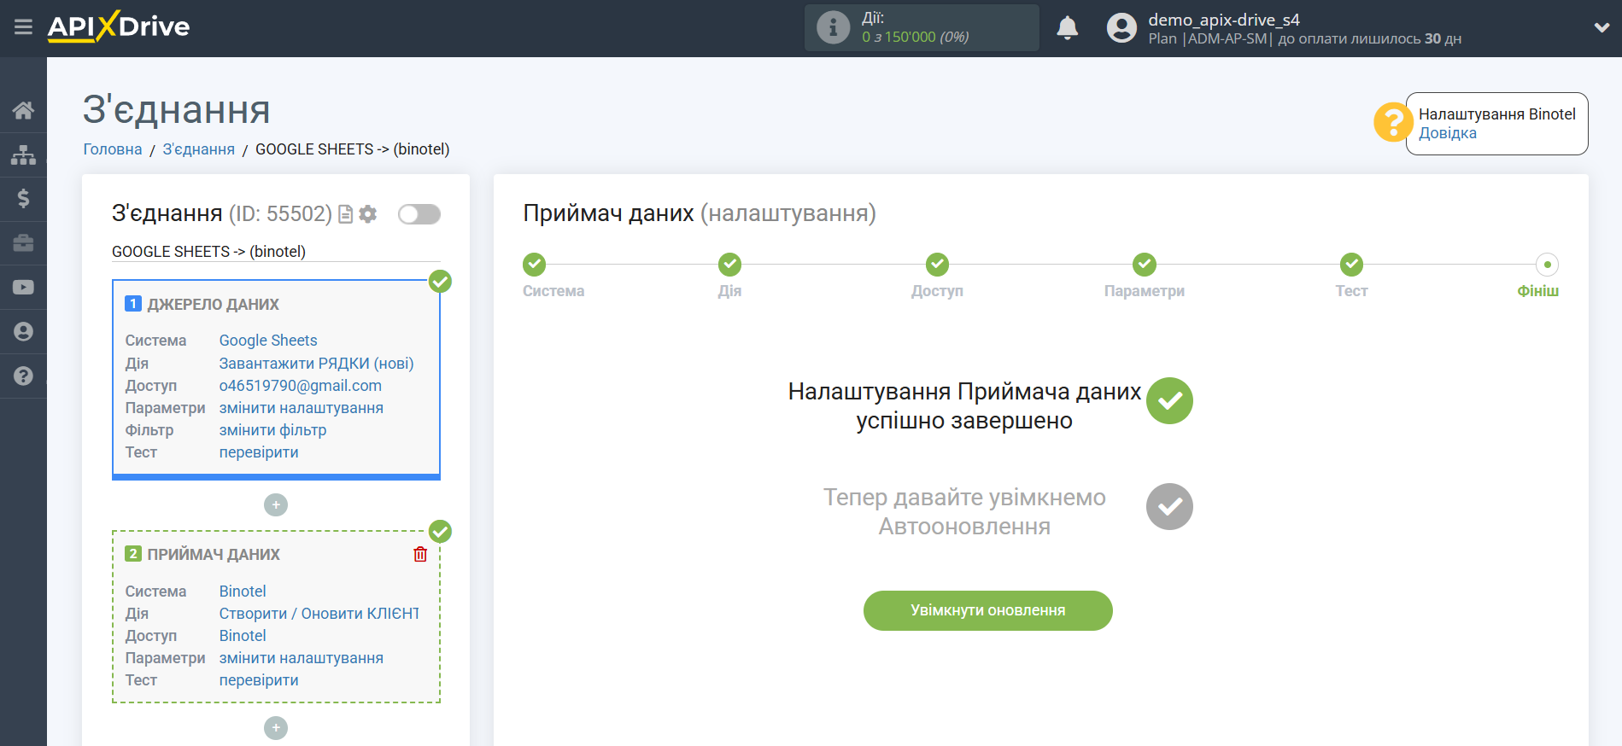Open the YouTube video tutorials icon
Image resolution: width=1622 pixels, height=746 pixels.
coord(23,288)
